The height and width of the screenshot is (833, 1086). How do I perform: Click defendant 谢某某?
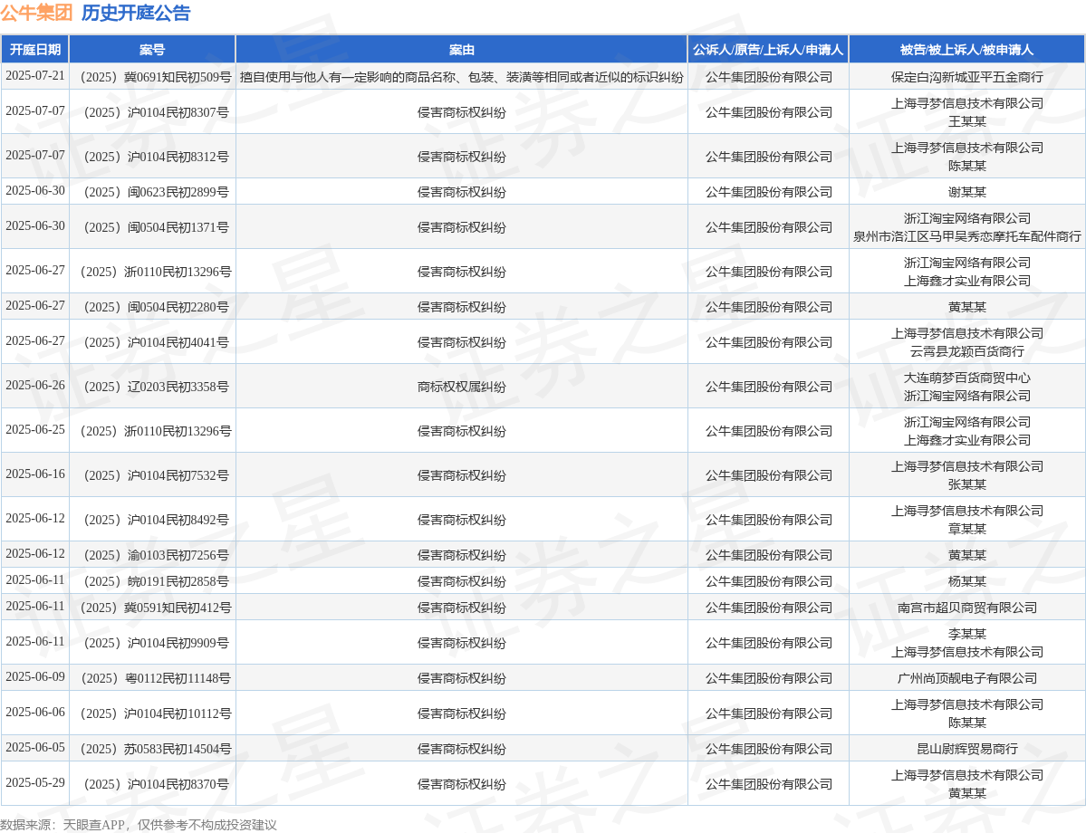(966, 192)
